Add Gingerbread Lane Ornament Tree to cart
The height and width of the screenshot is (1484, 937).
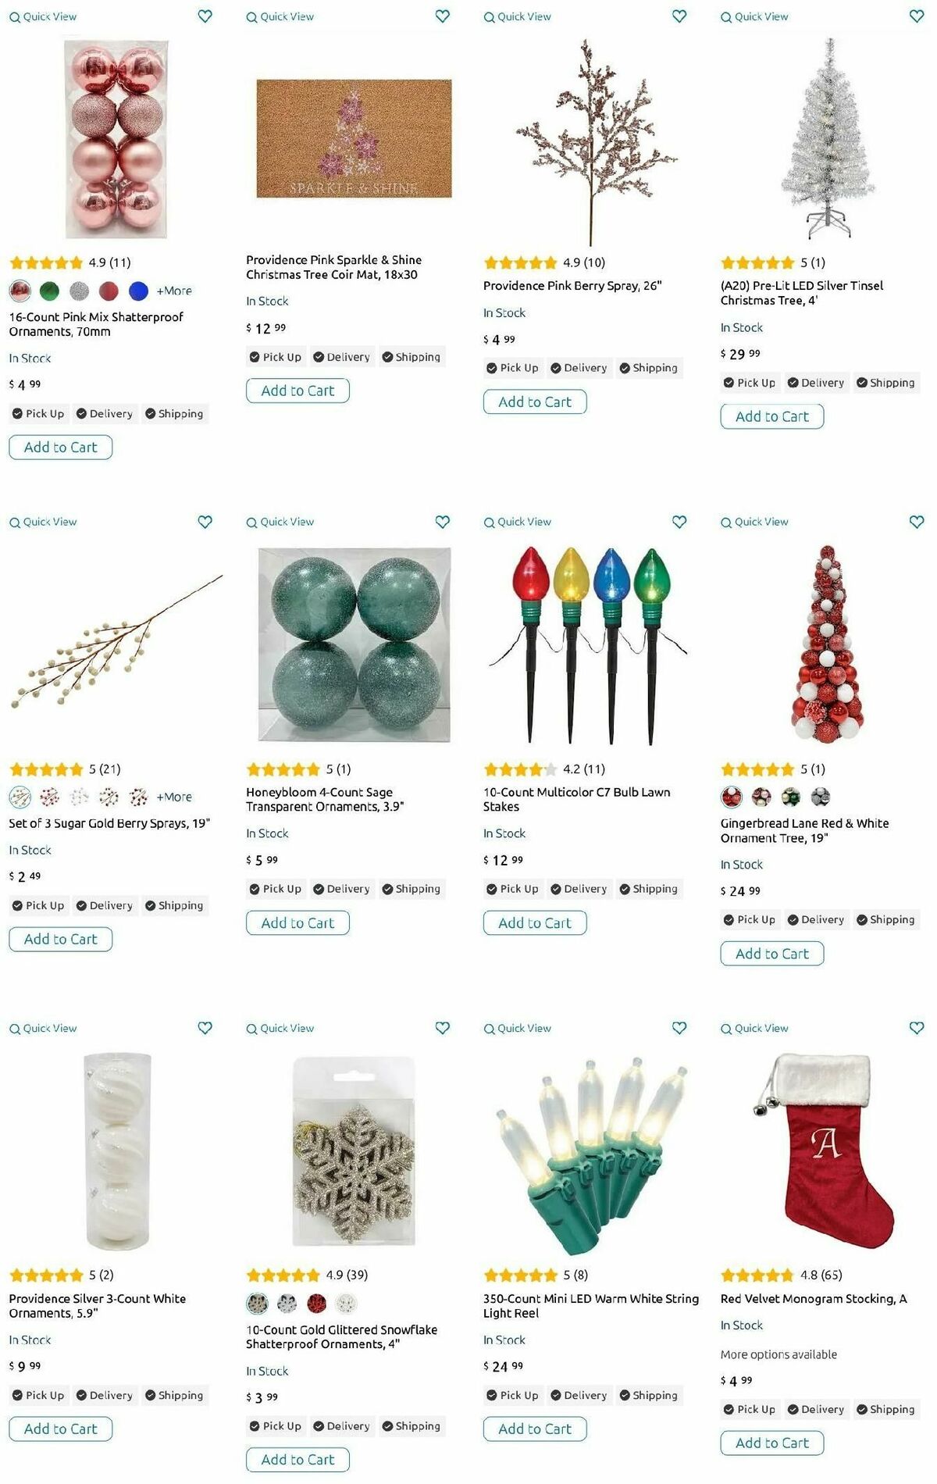(x=772, y=953)
